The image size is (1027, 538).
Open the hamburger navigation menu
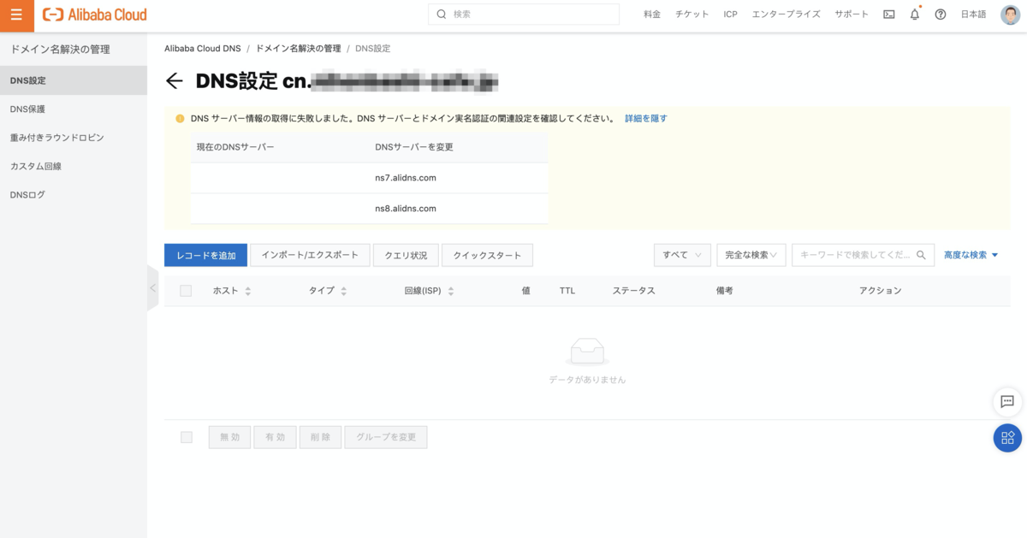(16, 15)
